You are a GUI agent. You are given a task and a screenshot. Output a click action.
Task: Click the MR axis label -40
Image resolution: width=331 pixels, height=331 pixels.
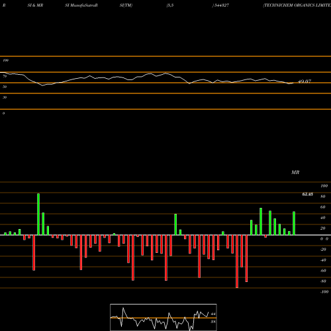click(x=323, y=260)
